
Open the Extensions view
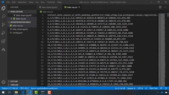3,41
